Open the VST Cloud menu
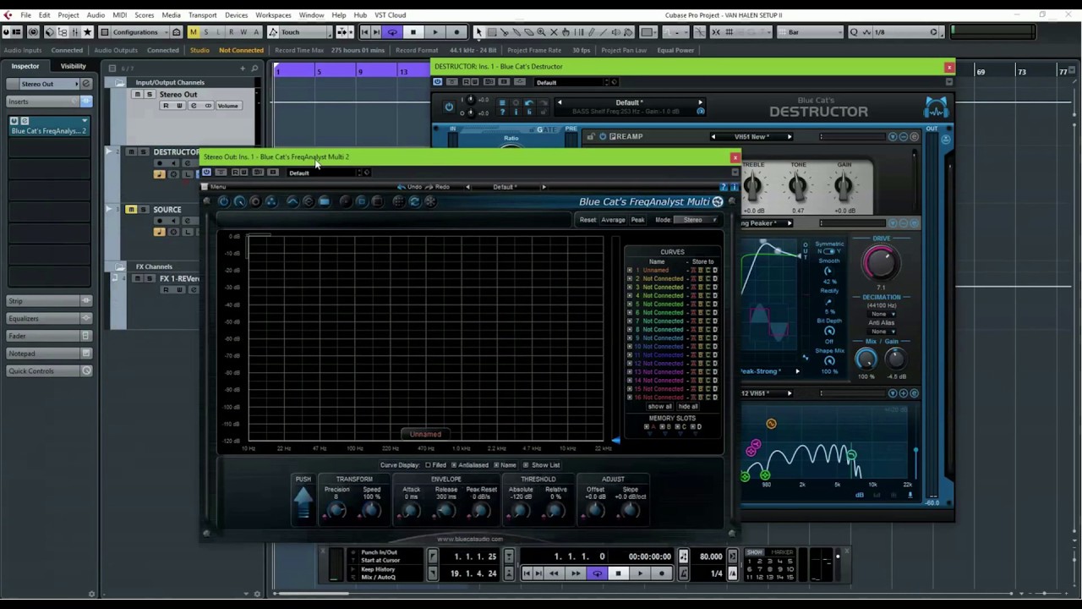Viewport: 1082px width, 609px height. [x=390, y=15]
